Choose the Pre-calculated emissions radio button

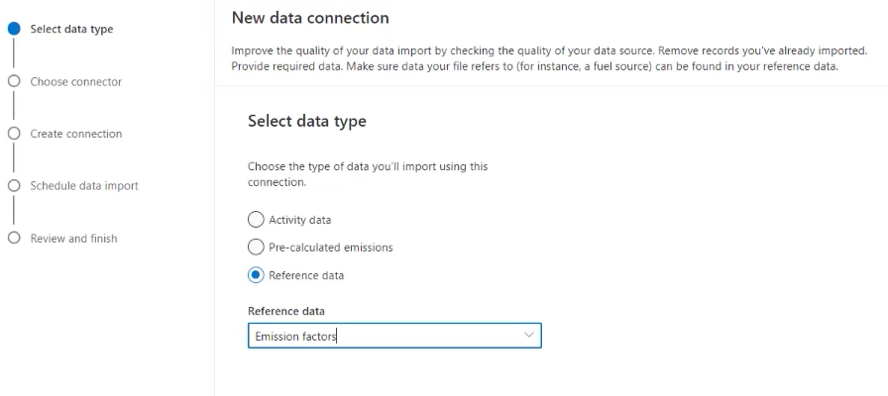256,247
